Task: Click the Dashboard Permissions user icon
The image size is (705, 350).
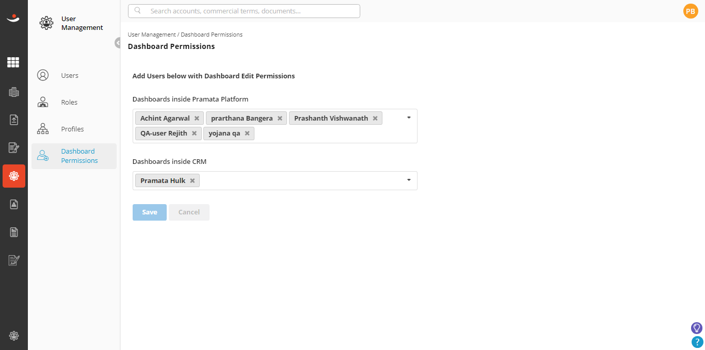Action: point(43,156)
